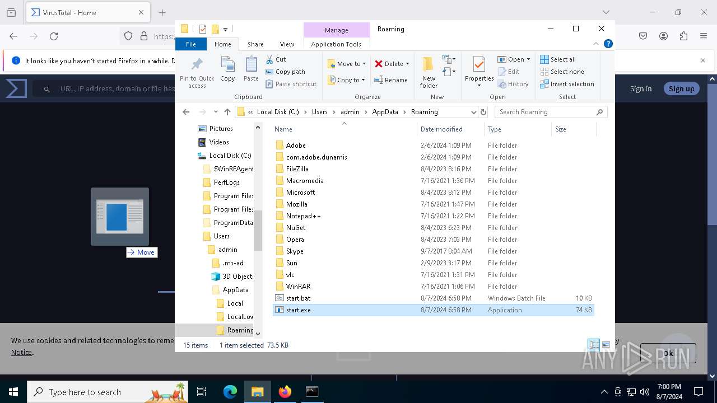This screenshot has width=717, height=403.
Task: Open History in the ribbon
Action: (x=513, y=84)
